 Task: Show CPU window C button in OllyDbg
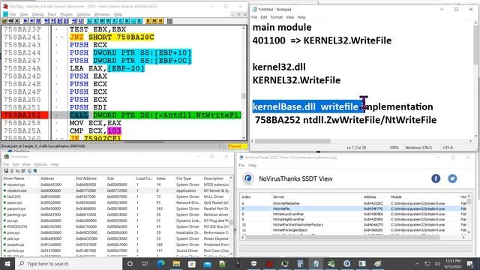pyautogui.click(x=121, y=21)
